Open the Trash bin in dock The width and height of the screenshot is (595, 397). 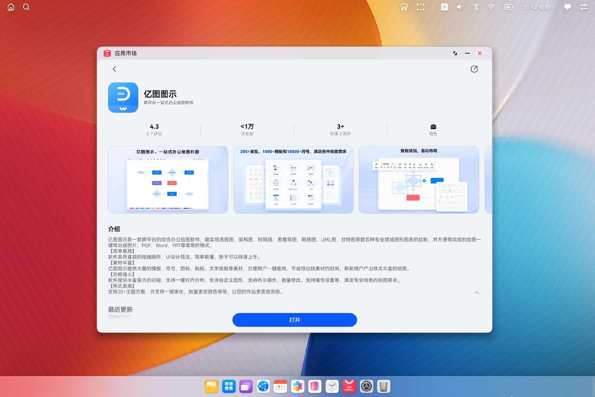[x=383, y=387]
